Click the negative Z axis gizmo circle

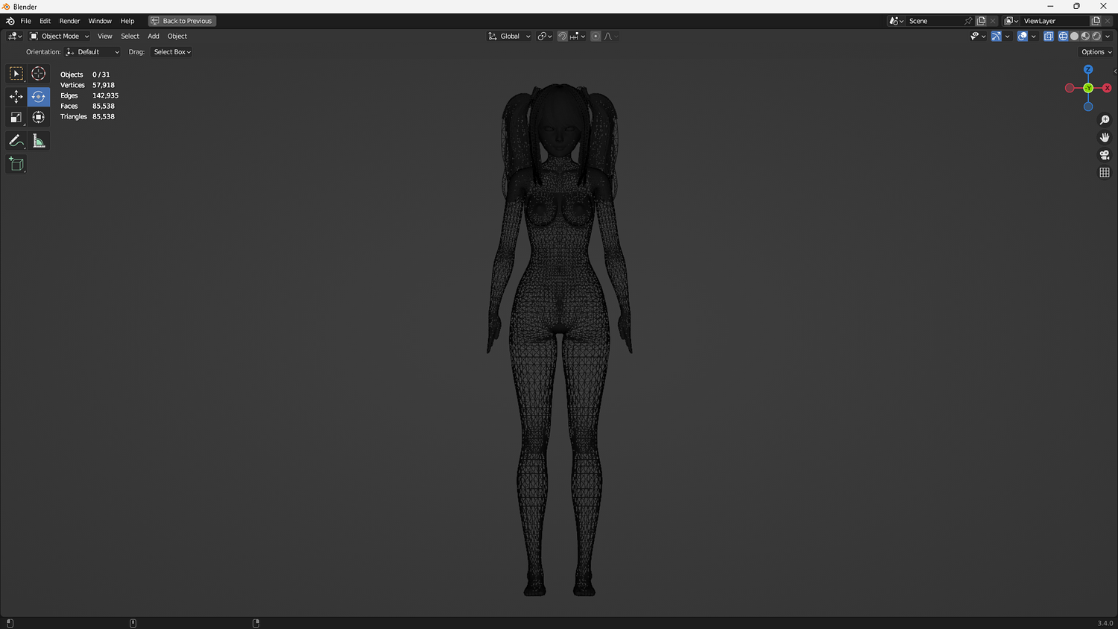click(x=1088, y=107)
